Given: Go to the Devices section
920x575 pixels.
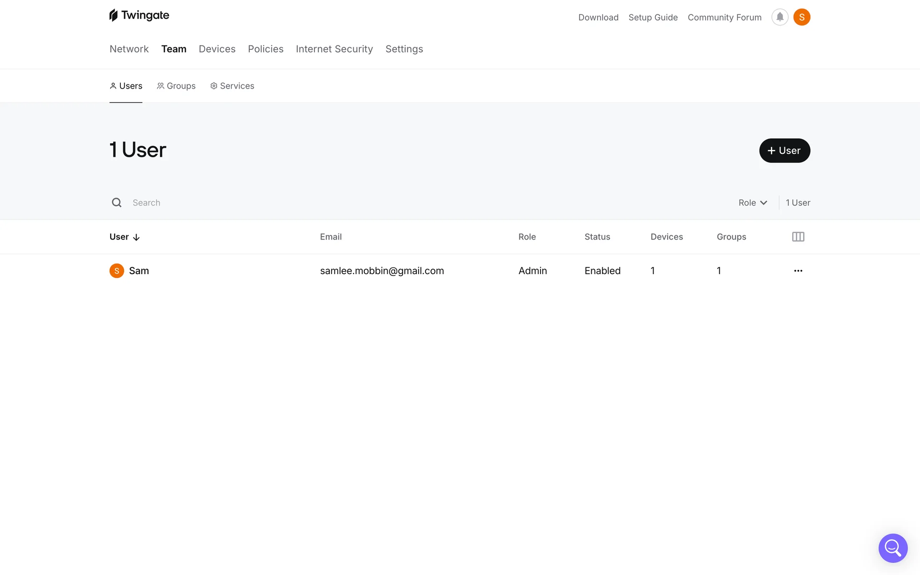Looking at the screenshot, I should 217,49.
